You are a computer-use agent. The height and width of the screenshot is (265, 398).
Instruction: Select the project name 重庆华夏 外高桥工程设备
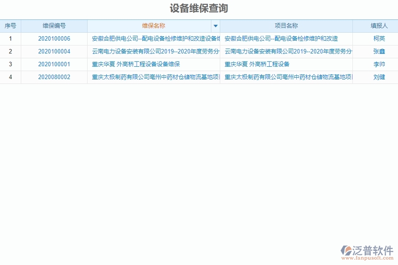[259, 64]
